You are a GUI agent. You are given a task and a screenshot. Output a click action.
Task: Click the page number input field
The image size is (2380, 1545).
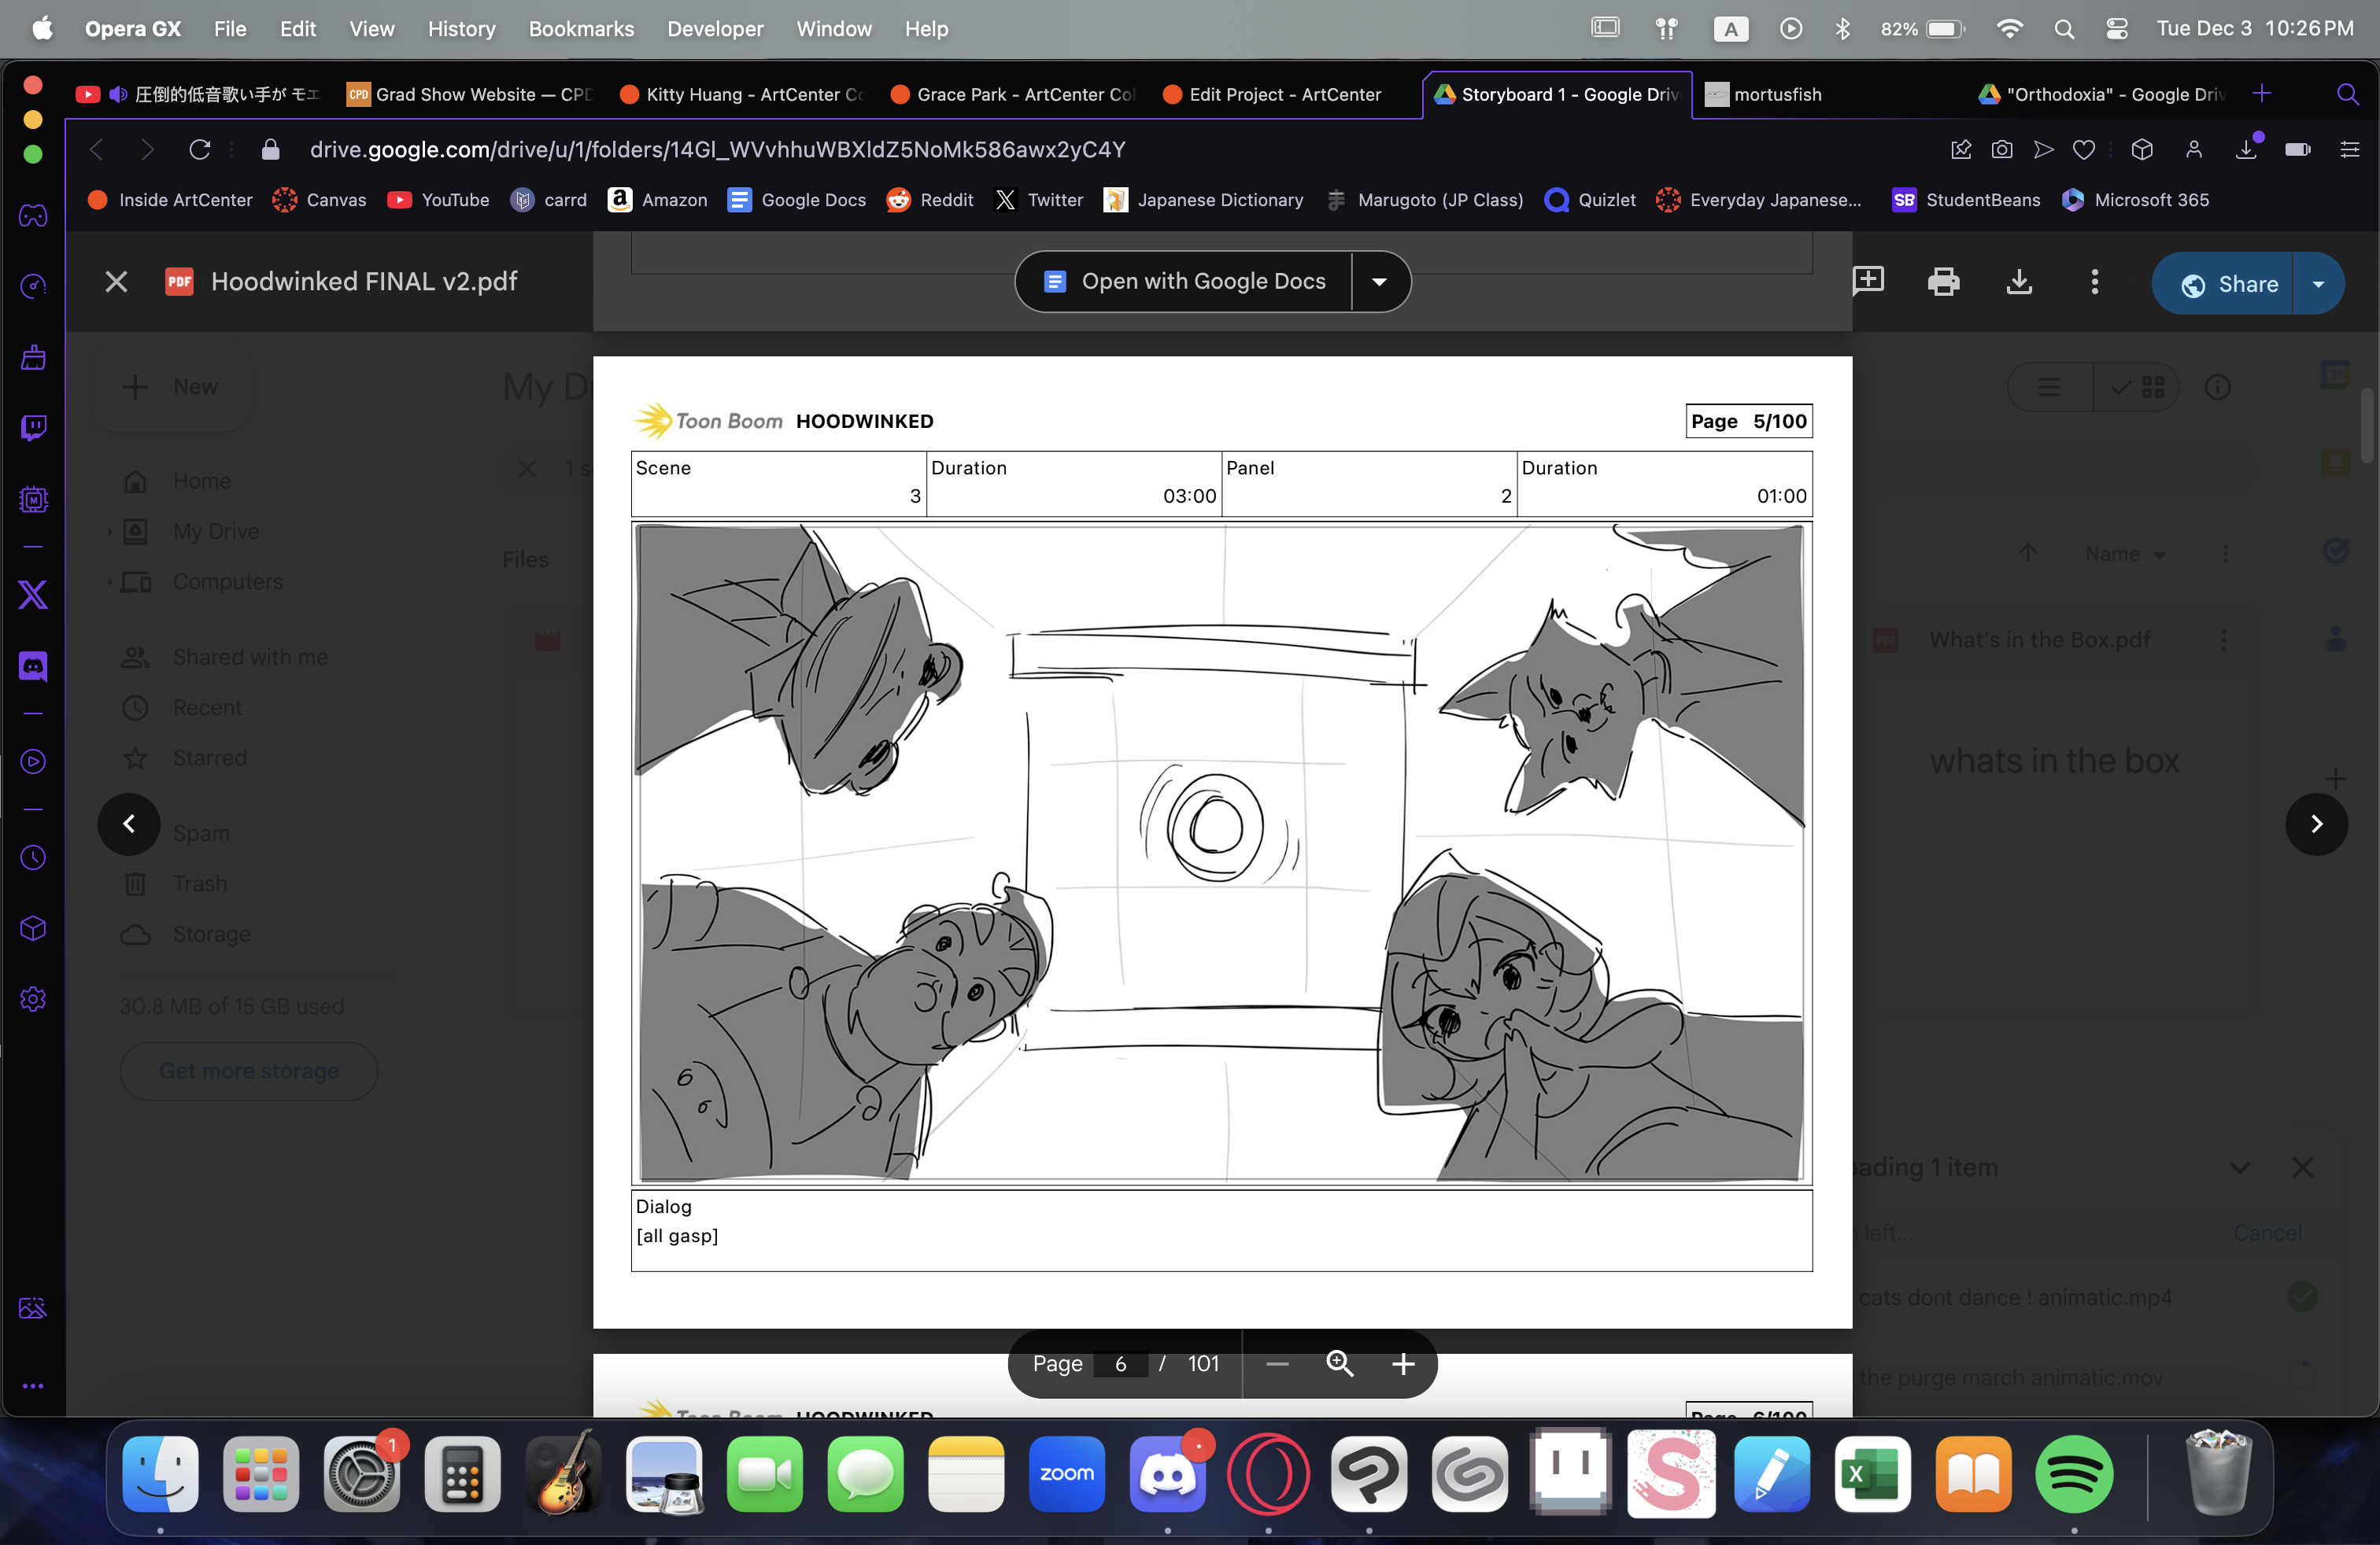coord(1120,1363)
